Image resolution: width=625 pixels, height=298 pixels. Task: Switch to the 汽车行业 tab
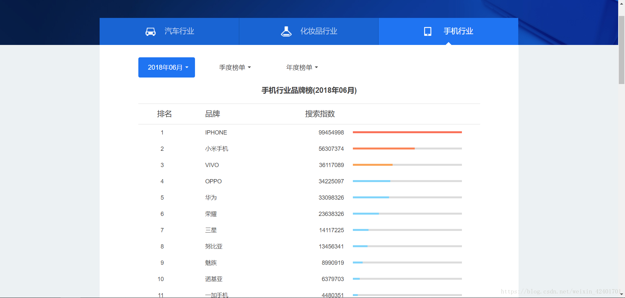click(x=169, y=31)
